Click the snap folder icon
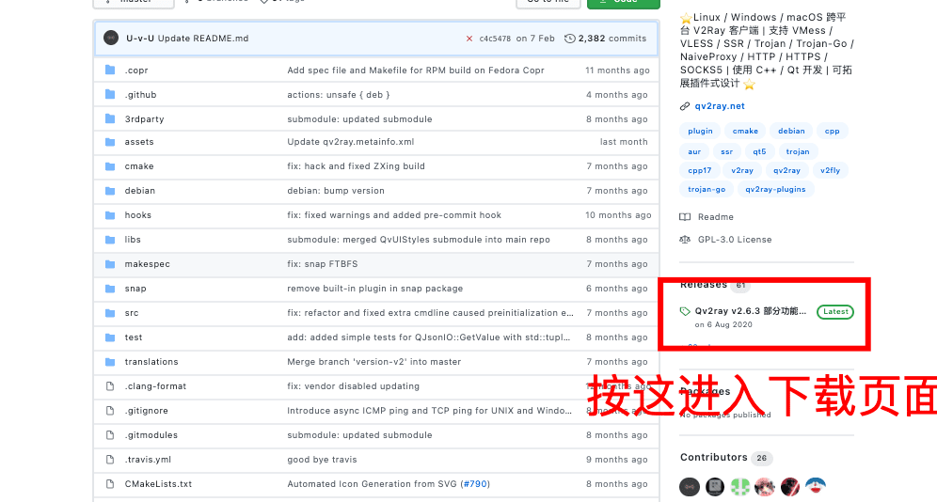The image size is (937, 502). click(110, 289)
